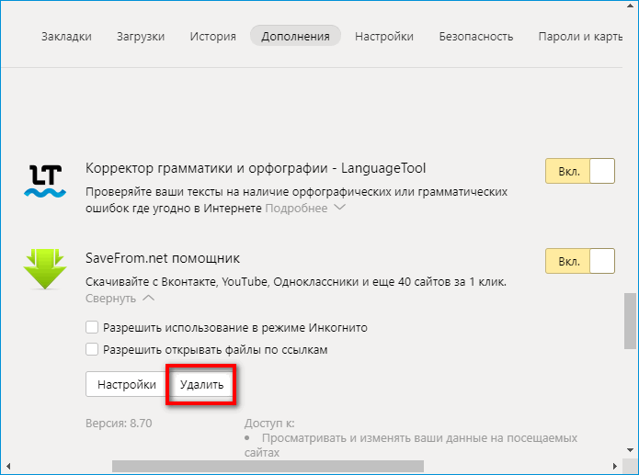Go to the Настройки tab
This screenshot has height=475, width=639.
[384, 37]
